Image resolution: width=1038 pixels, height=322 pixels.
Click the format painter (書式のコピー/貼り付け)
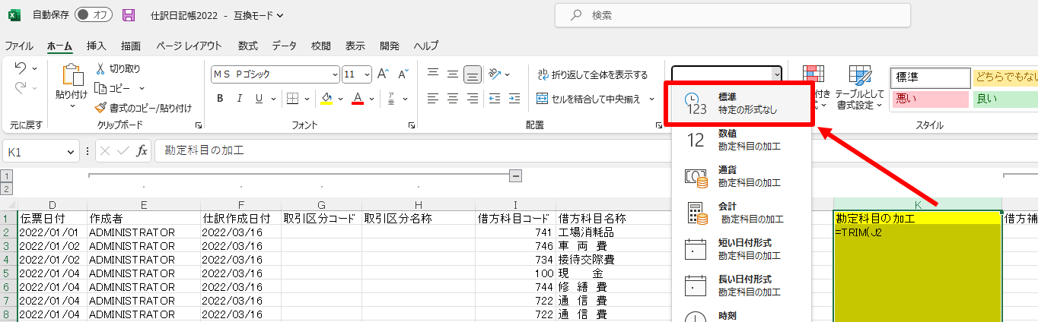tap(143, 108)
